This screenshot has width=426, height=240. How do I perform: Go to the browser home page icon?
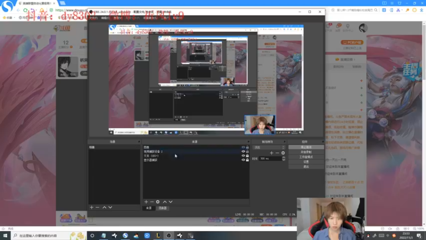pyautogui.click(x=42, y=10)
